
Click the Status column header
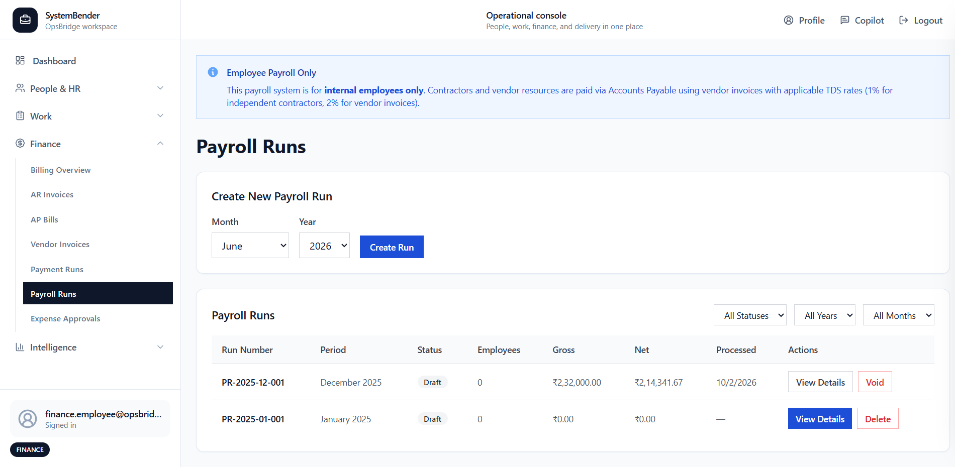[429, 349]
